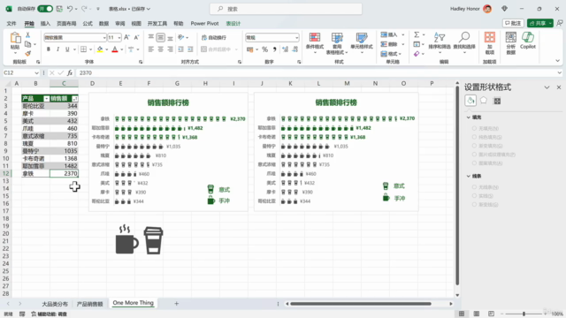Open the Copilot button
The image size is (566, 318).
(x=528, y=41)
